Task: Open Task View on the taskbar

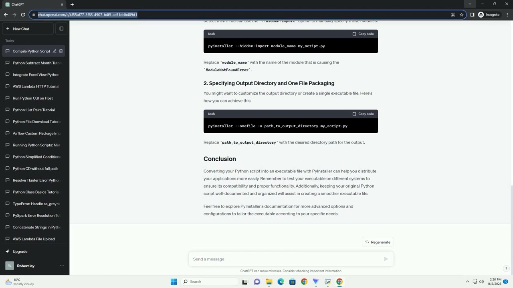Action: [x=245, y=282]
